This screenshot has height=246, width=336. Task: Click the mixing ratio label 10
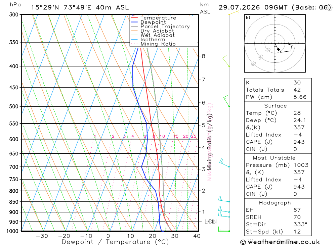tap(162, 136)
